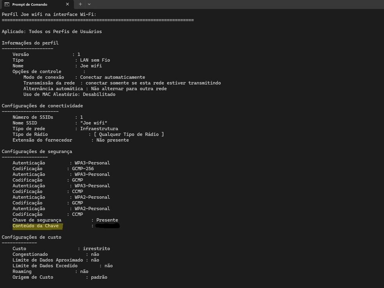Click the Command Prompt icon in the tab
Screen dimensions: 384x288
tap(7, 4)
